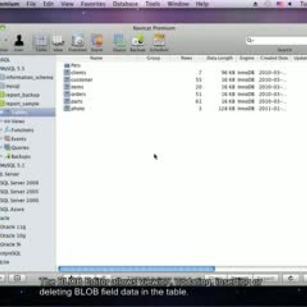This screenshot has width=307, height=307.
Task: Click the items table icon
Action: pyautogui.click(x=67, y=87)
